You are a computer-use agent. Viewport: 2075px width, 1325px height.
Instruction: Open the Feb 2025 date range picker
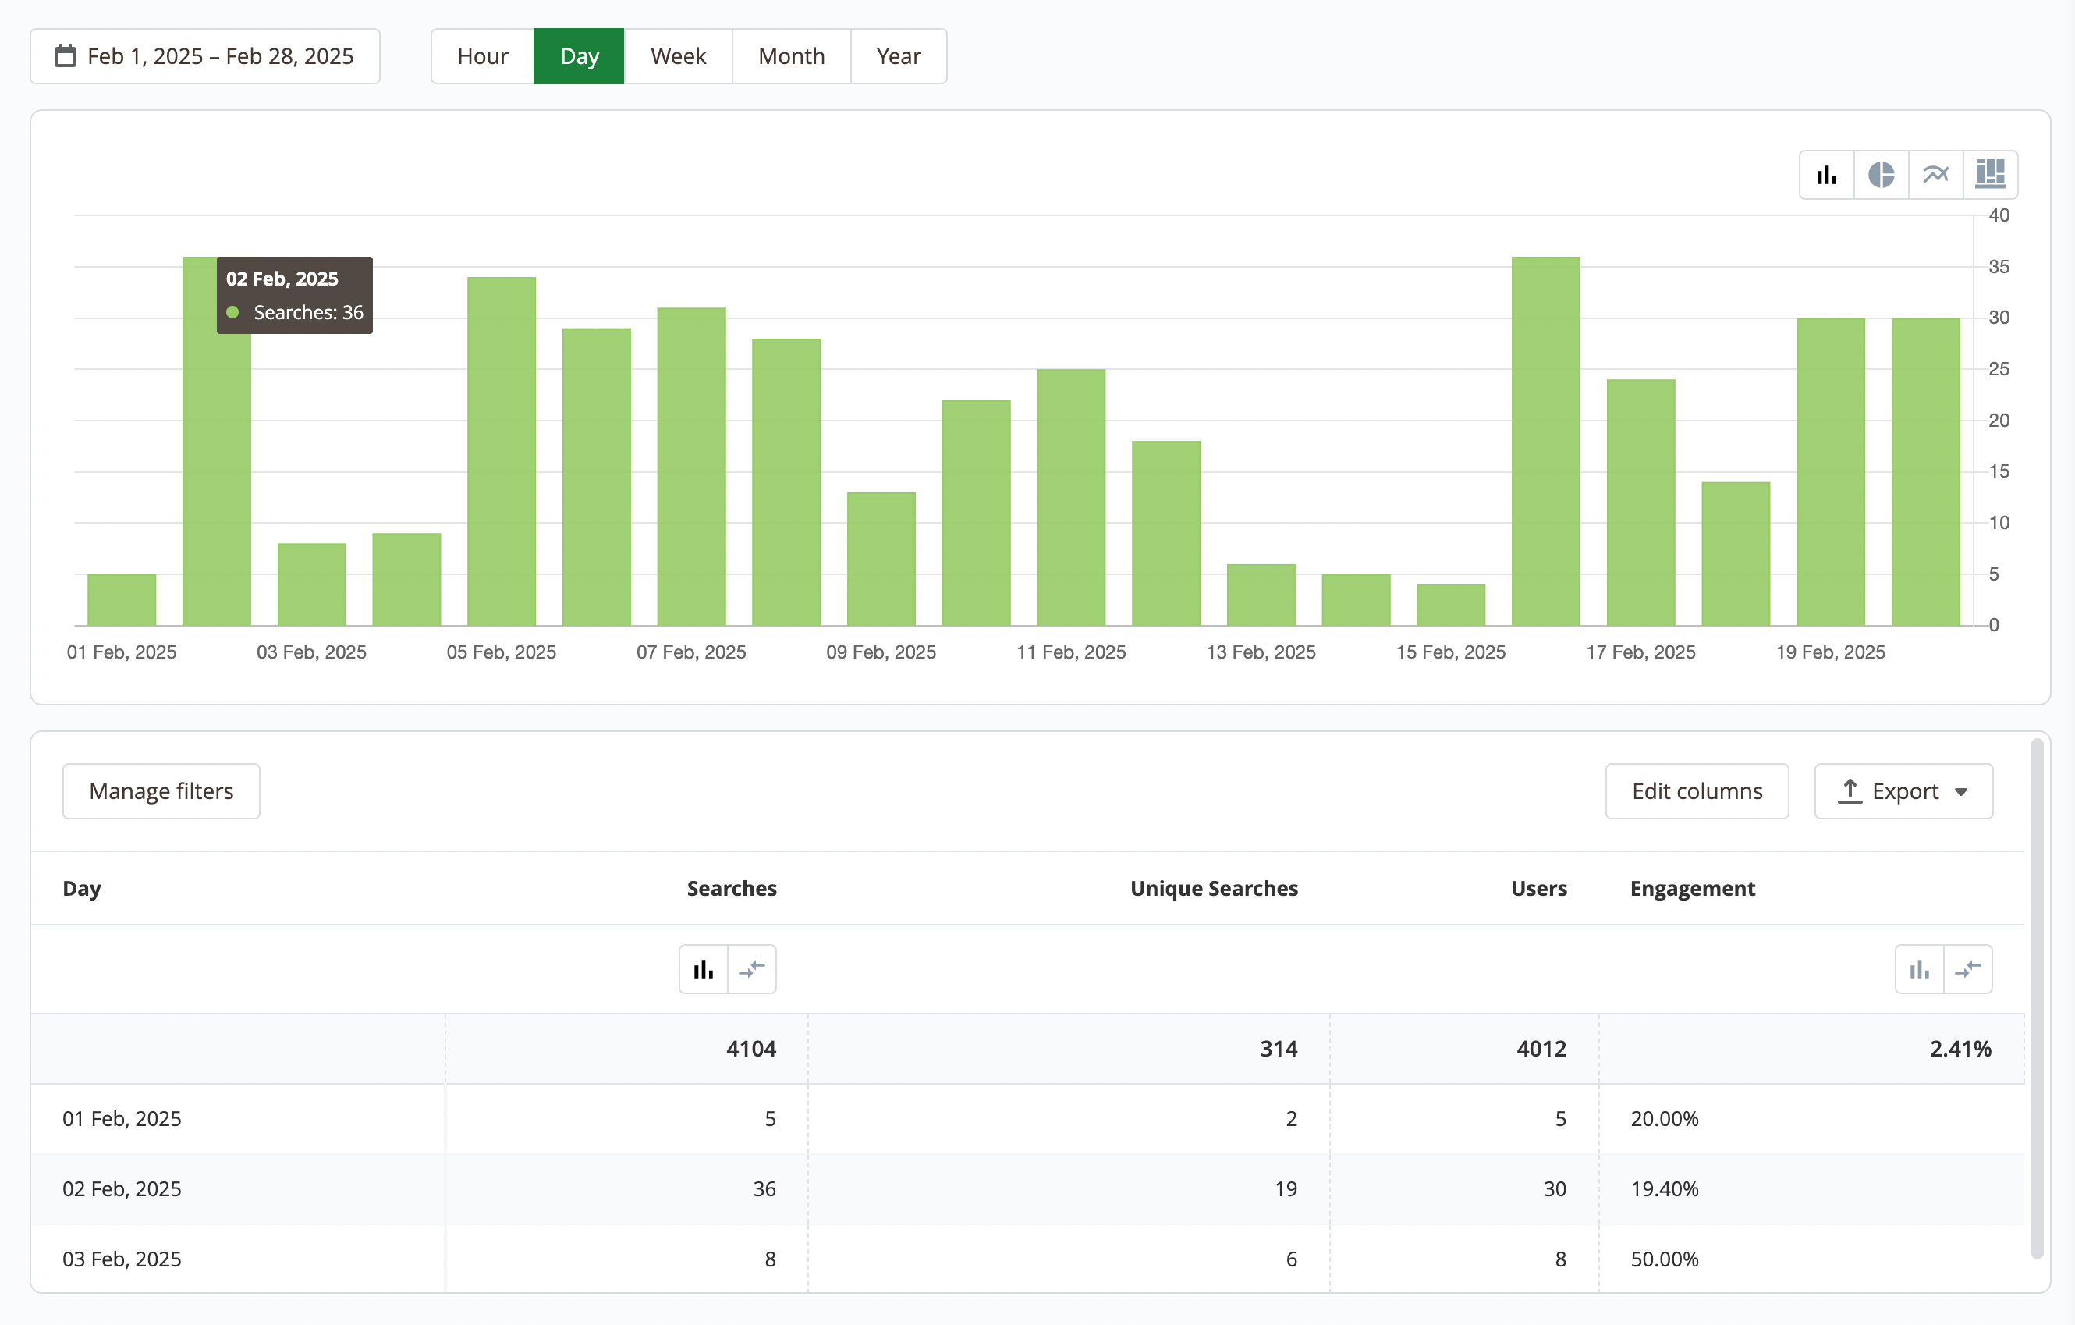pyautogui.click(x=220, y=56)
